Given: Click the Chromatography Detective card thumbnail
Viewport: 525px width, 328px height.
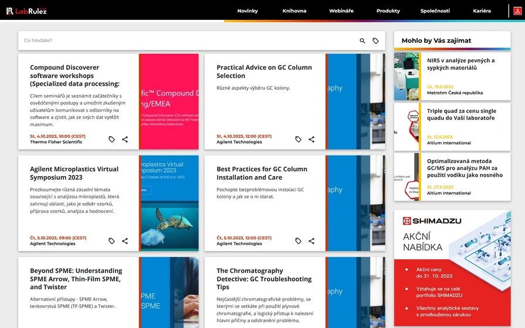Looking at the screenshot, I should coord(355,292).
